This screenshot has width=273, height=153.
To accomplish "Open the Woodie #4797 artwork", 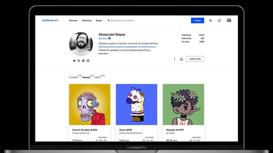I will tap(183, 104).
